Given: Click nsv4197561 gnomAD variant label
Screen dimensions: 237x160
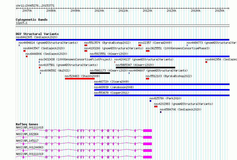Looking at the screenshot, I should pos(68,65).
